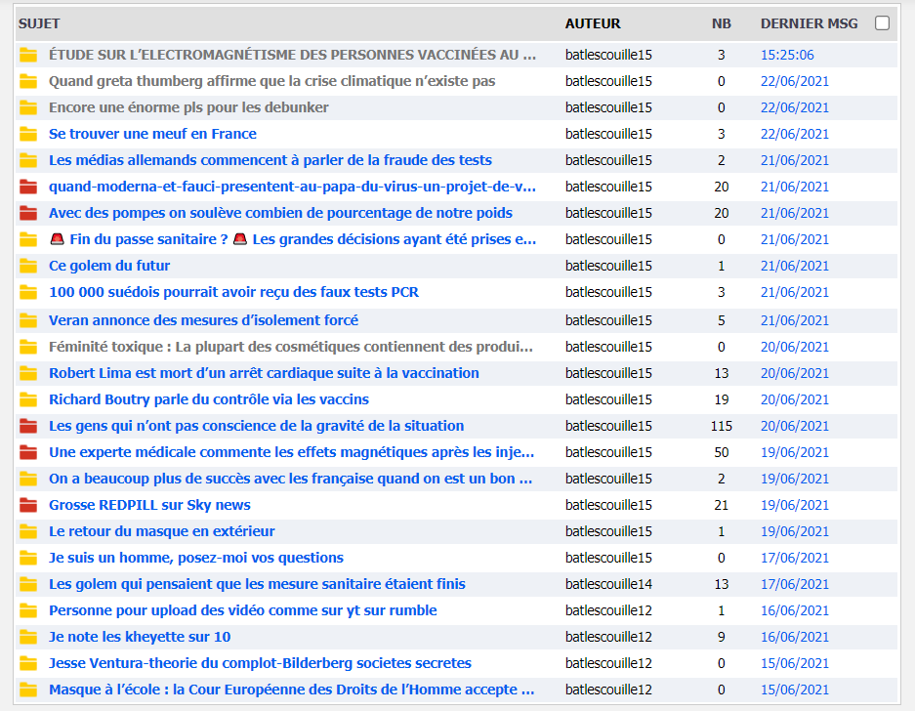Click date for 'Masque à l'école' topic
Screen dimensions: 915x711
tap(795, 690)
